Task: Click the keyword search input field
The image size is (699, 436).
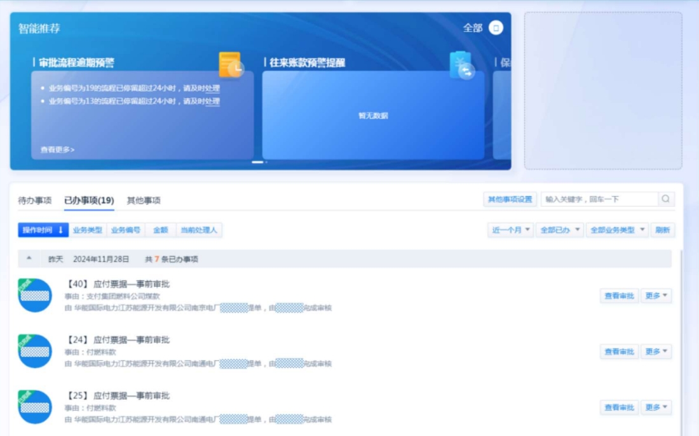Action: coord(599,199)
